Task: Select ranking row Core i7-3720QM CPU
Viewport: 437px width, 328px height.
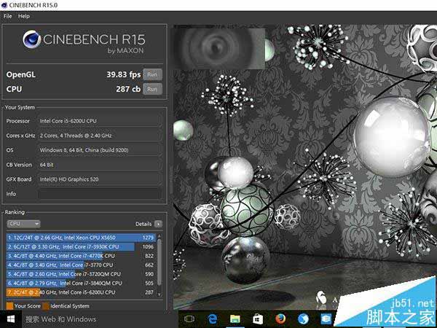Action: [x=81, y=274]
